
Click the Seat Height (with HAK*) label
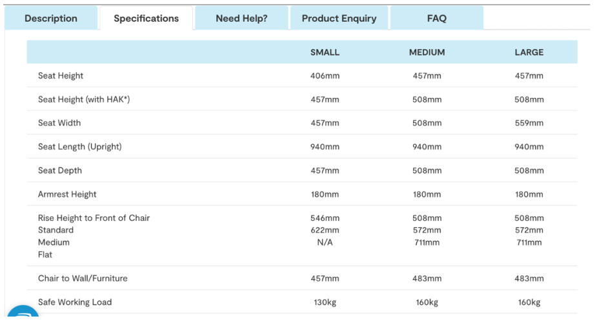(x=84, y=99)
